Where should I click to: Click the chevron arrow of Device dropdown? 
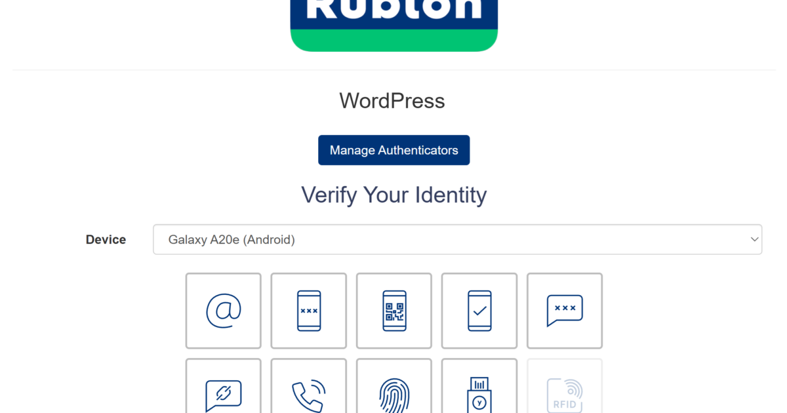754,239
